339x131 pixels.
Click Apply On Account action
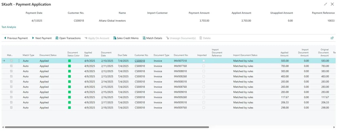click(97, 38)
